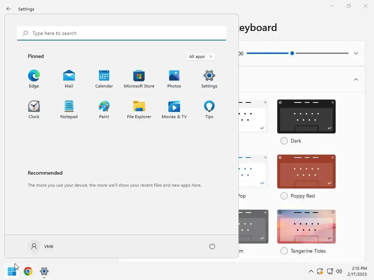Open Edge from pinned apps
Image resolution: width=374 pixels, height=280 pixels.
tap(34, 79)
